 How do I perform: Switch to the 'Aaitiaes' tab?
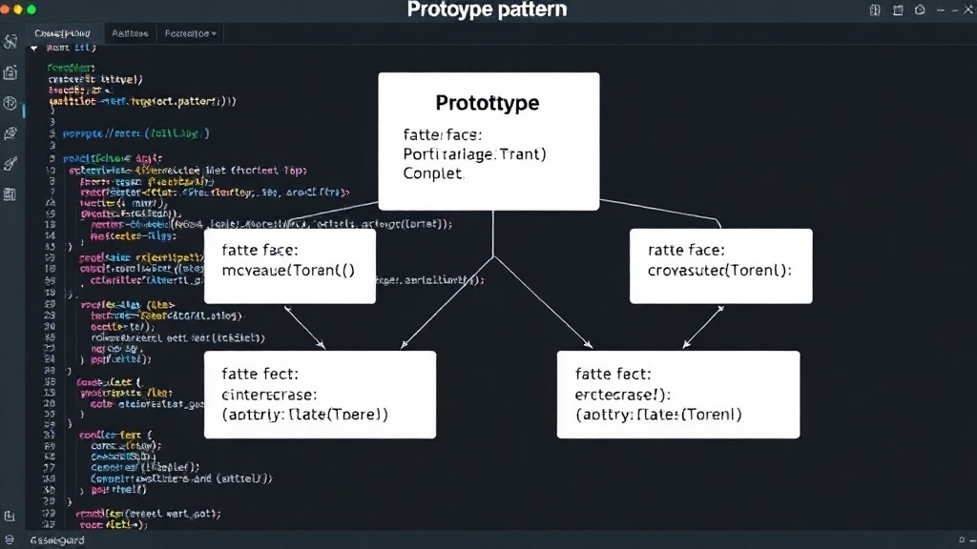click(130, 33)
